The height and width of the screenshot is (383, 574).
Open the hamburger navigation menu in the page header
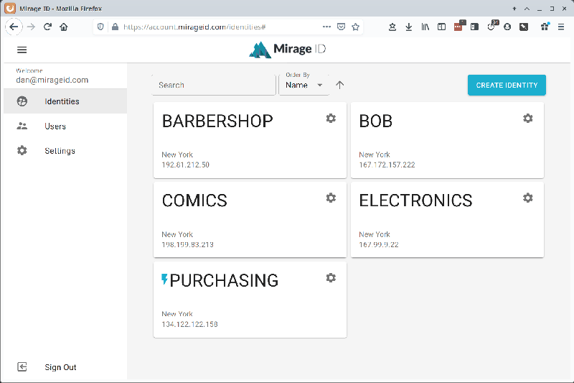(22, 50)
